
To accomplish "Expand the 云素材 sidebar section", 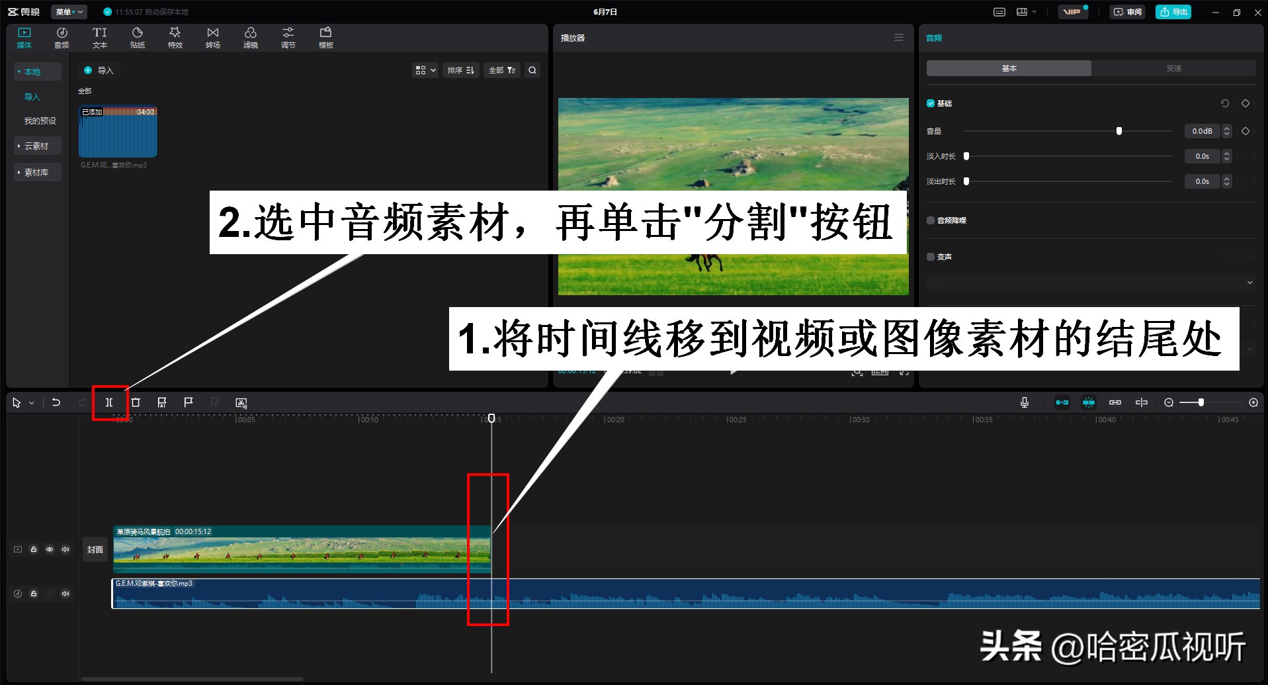I will point(37,146).
